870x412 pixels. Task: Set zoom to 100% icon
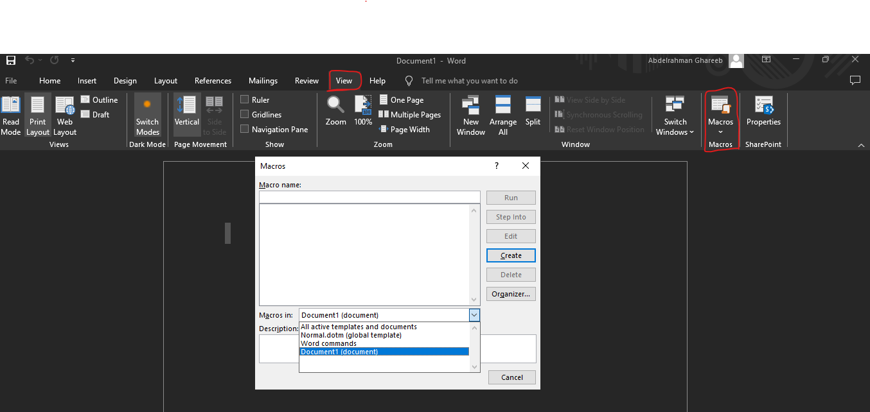[x=363, y=105]
